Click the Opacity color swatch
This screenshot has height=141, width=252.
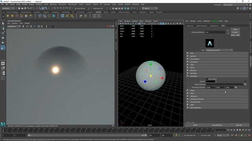(x=211, y=81)
